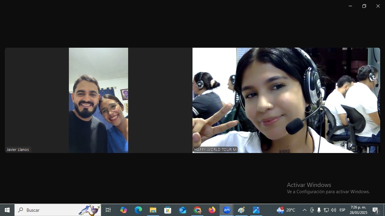The image size is (385, 216).
Task: Expand the hidden system tray icons
Action: point(305,210)
